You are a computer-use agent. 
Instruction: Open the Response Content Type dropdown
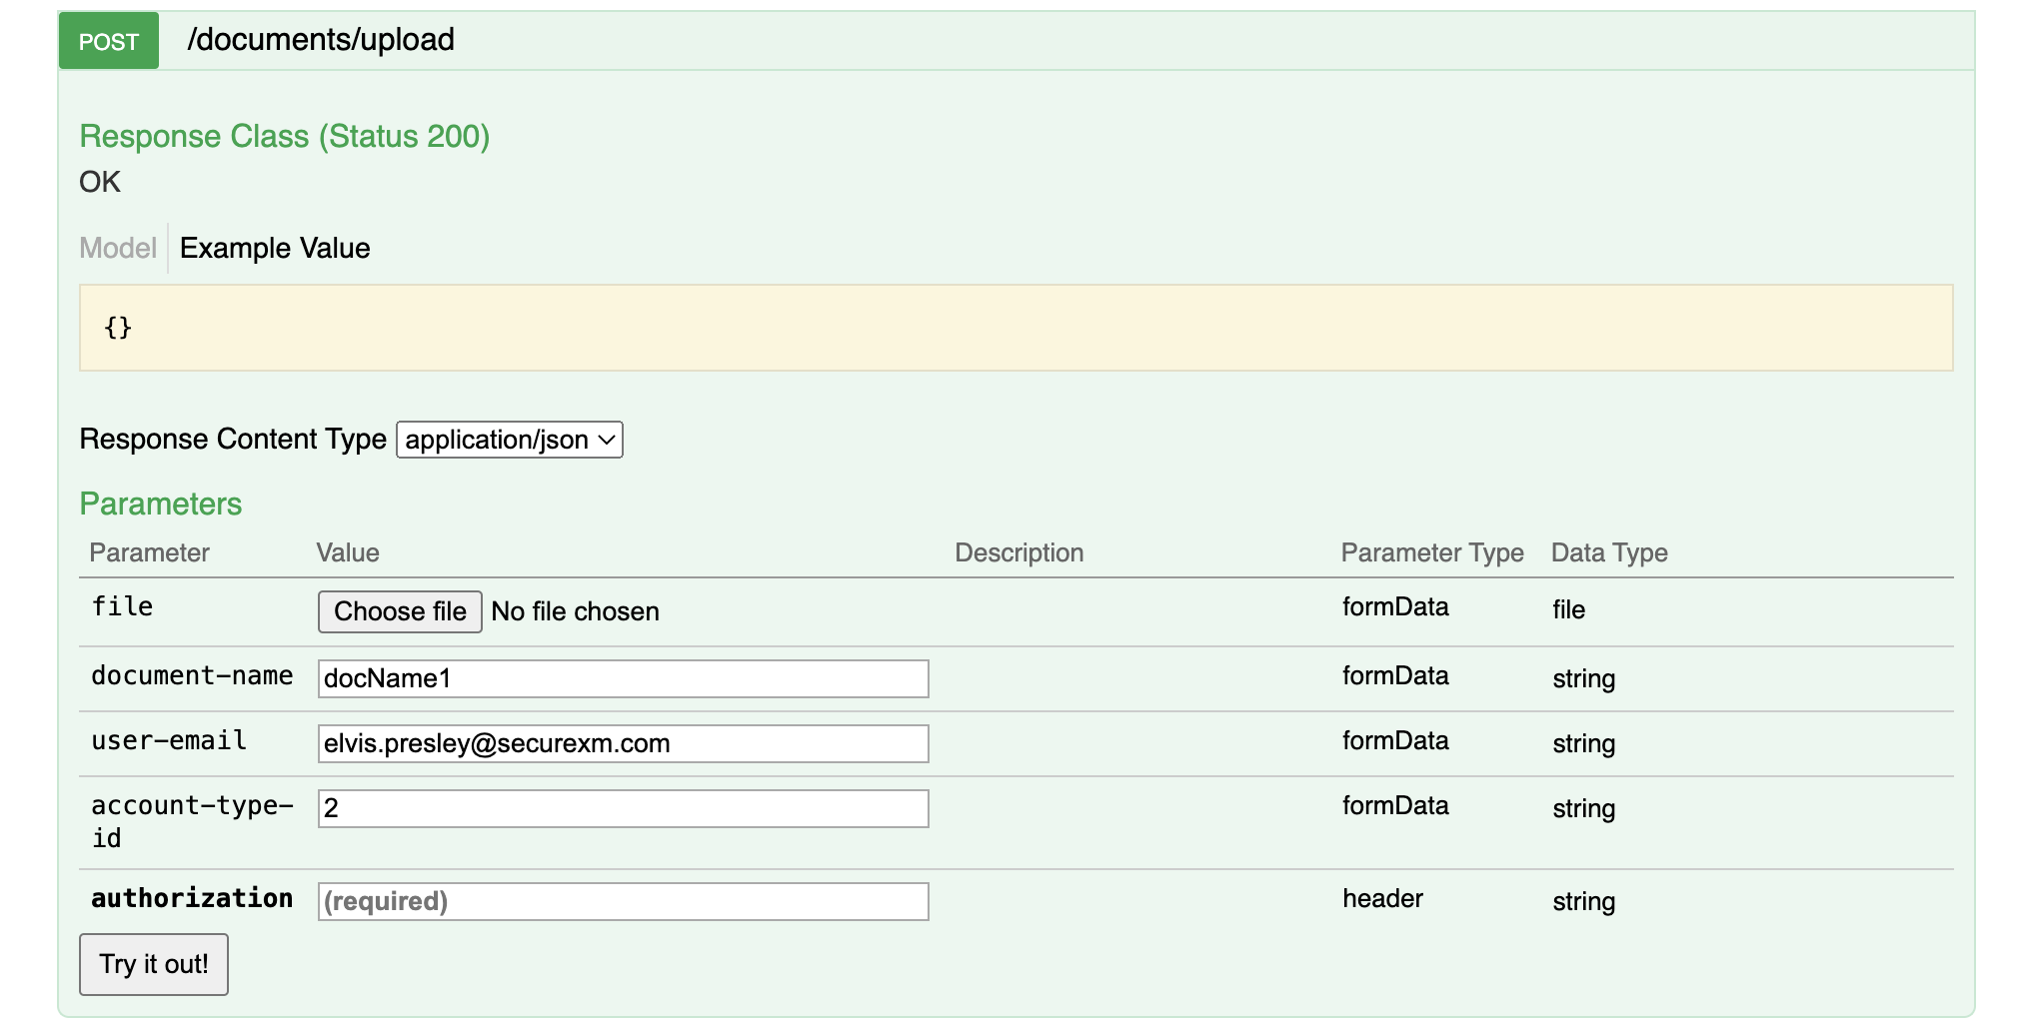[x=509, y=440]
